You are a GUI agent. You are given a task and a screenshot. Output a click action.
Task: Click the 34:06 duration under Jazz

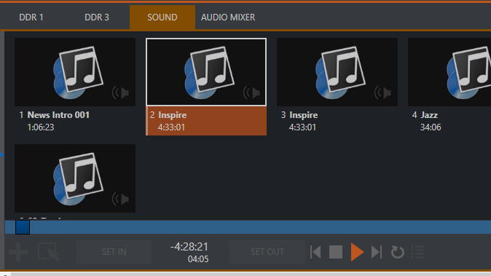[431, 127]
